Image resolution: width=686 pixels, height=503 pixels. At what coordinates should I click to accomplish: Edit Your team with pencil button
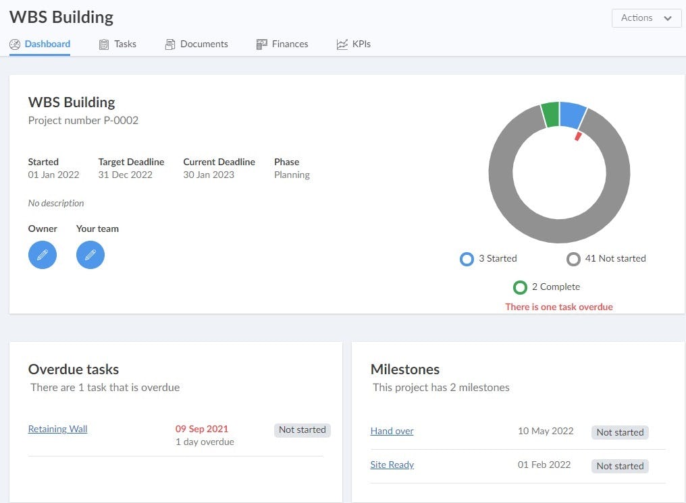tap(90, 255)
